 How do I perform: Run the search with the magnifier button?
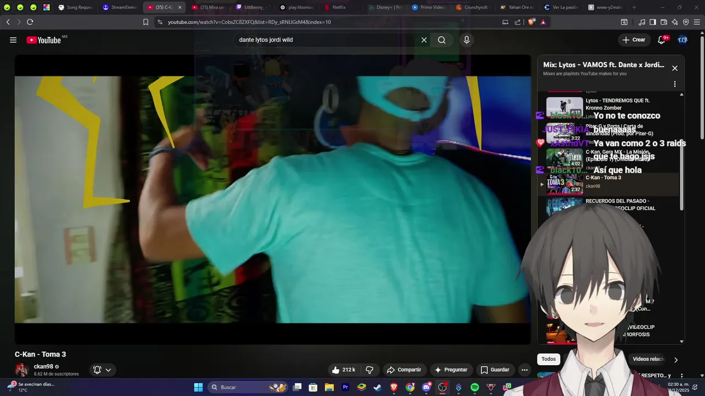442,40
